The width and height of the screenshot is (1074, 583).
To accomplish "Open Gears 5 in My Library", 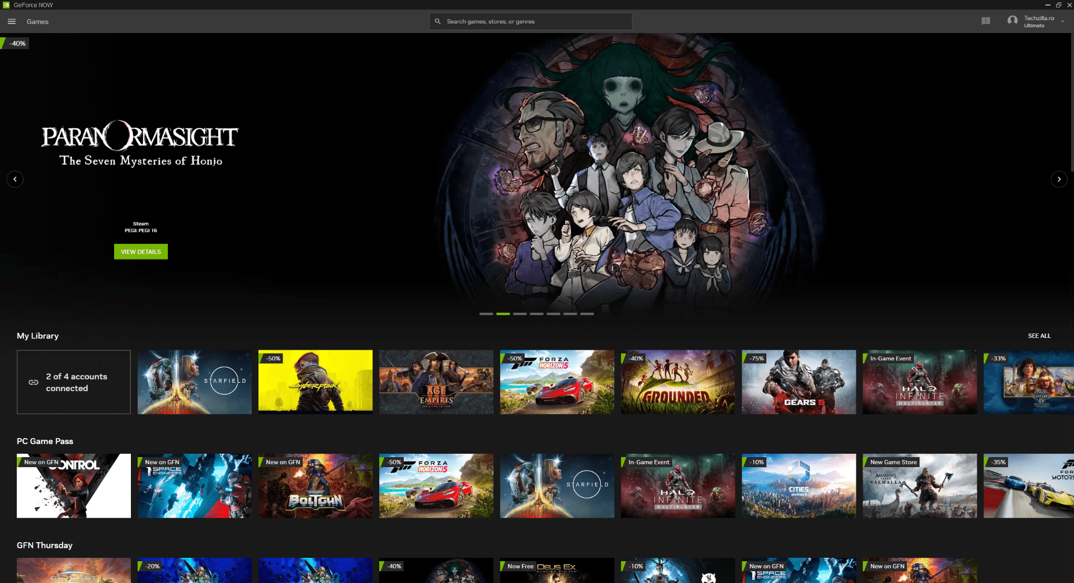I will [x=799, y=382].
